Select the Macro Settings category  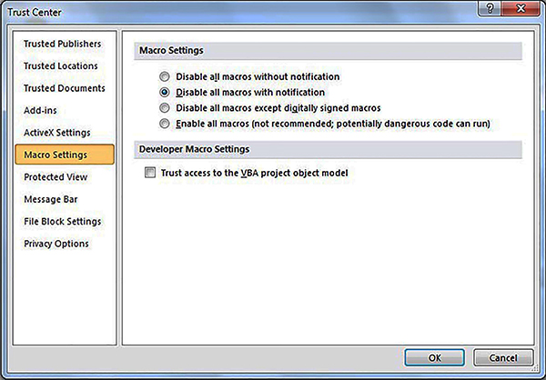pyautogui.click(x=56, y=155)
